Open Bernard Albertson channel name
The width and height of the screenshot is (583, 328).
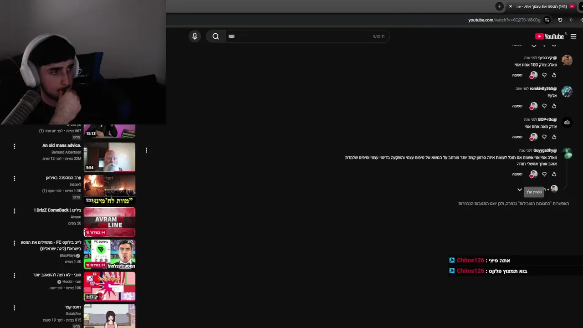66,152
